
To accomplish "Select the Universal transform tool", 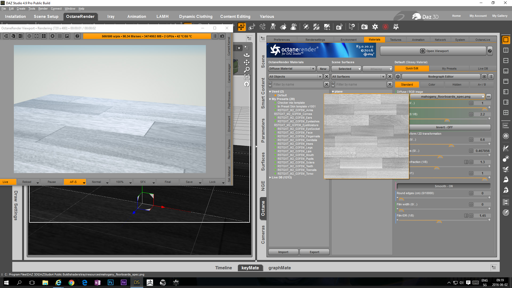I will [x=241, y=27].
